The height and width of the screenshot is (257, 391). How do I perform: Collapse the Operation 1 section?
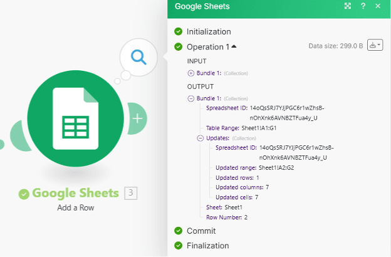(x=234, y=46)
